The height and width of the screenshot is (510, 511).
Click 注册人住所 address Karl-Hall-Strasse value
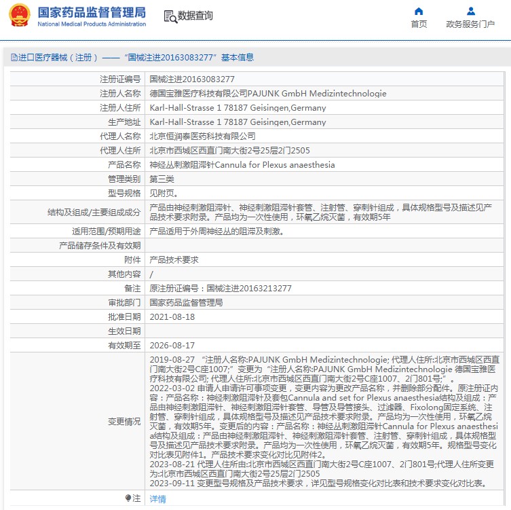tap(238, 108)
